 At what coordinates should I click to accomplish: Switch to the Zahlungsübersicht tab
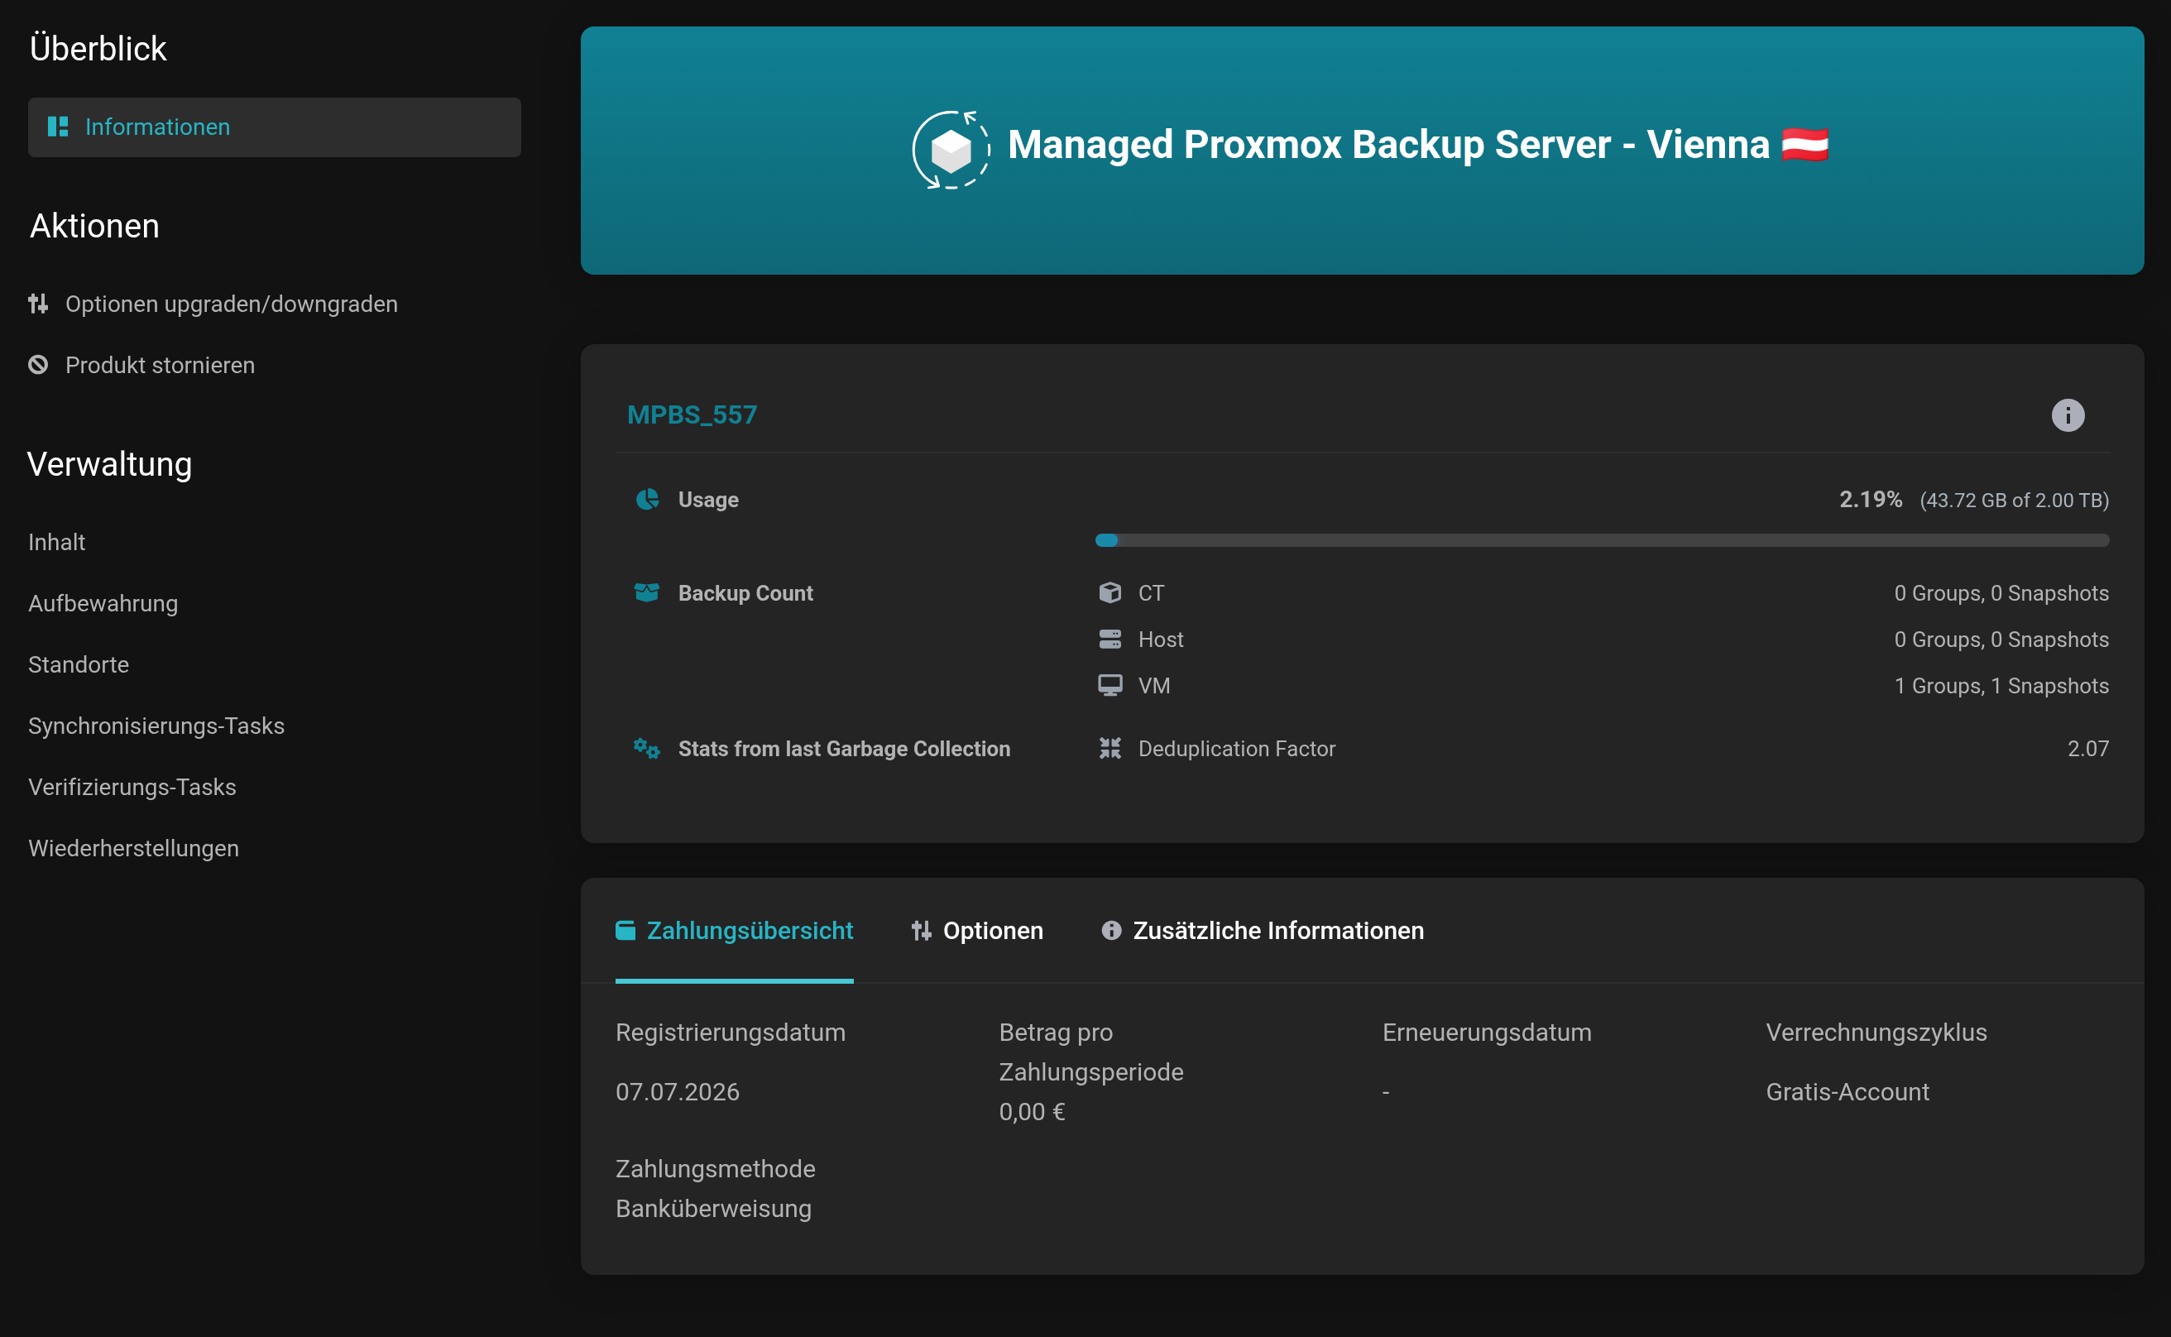[734, 930]
